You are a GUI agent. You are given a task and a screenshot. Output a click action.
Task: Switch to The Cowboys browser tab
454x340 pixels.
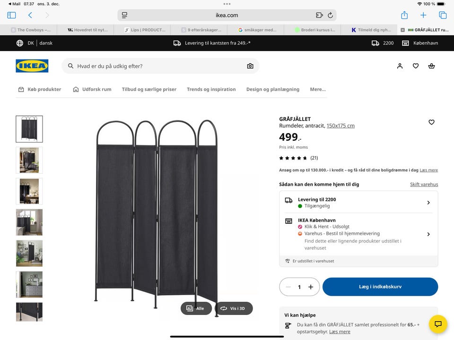31,30
